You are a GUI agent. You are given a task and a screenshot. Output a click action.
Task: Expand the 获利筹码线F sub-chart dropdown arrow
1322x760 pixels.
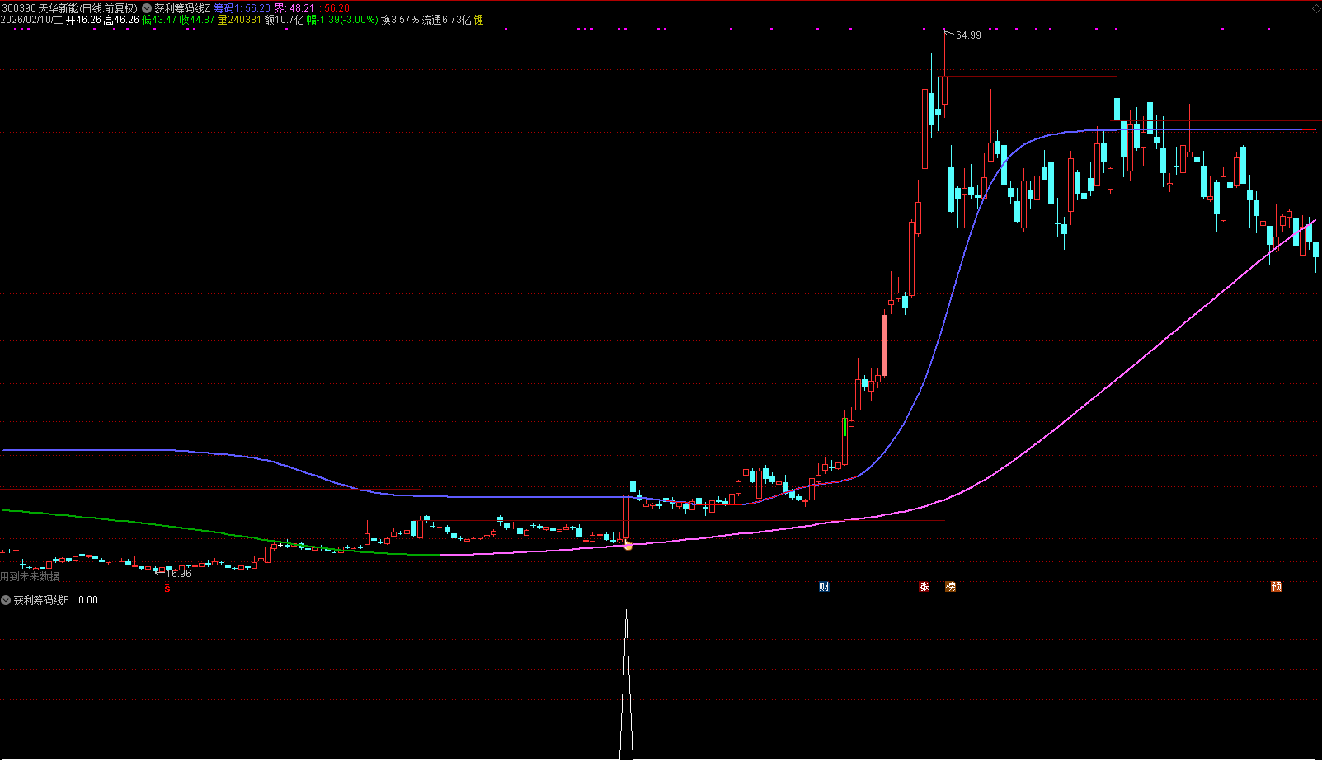(x=6, y=600)
